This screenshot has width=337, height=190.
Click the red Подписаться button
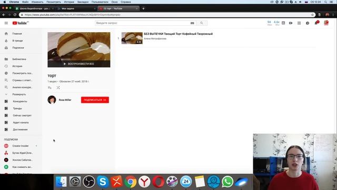95,100
